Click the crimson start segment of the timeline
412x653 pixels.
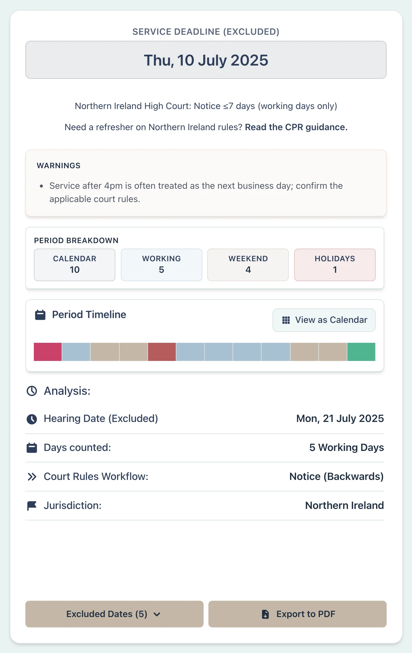[47, 352]
